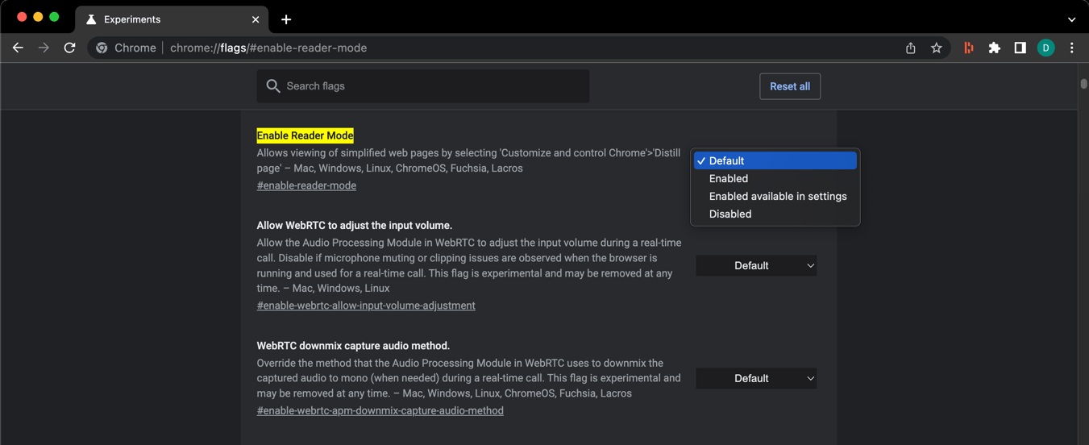Select Enabled option in dropdown list
Image resolution: width=1089 pixels, height=445 pixels.
(x=729, y=178)
